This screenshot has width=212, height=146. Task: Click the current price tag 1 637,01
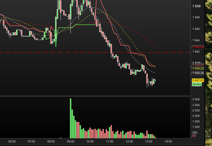click(198, 80)
